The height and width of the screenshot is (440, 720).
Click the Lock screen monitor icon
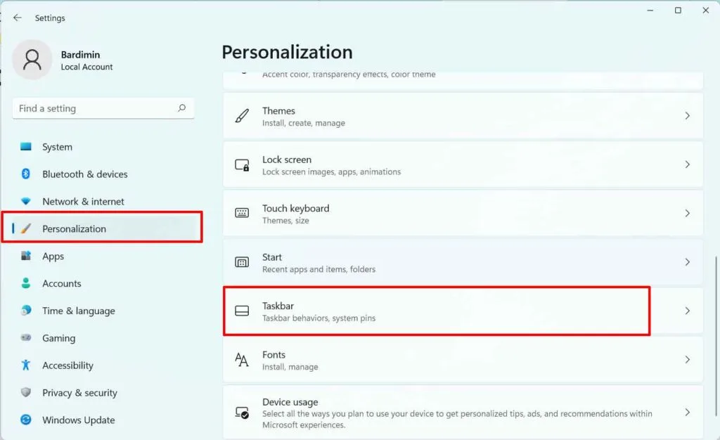click(242, 164)
